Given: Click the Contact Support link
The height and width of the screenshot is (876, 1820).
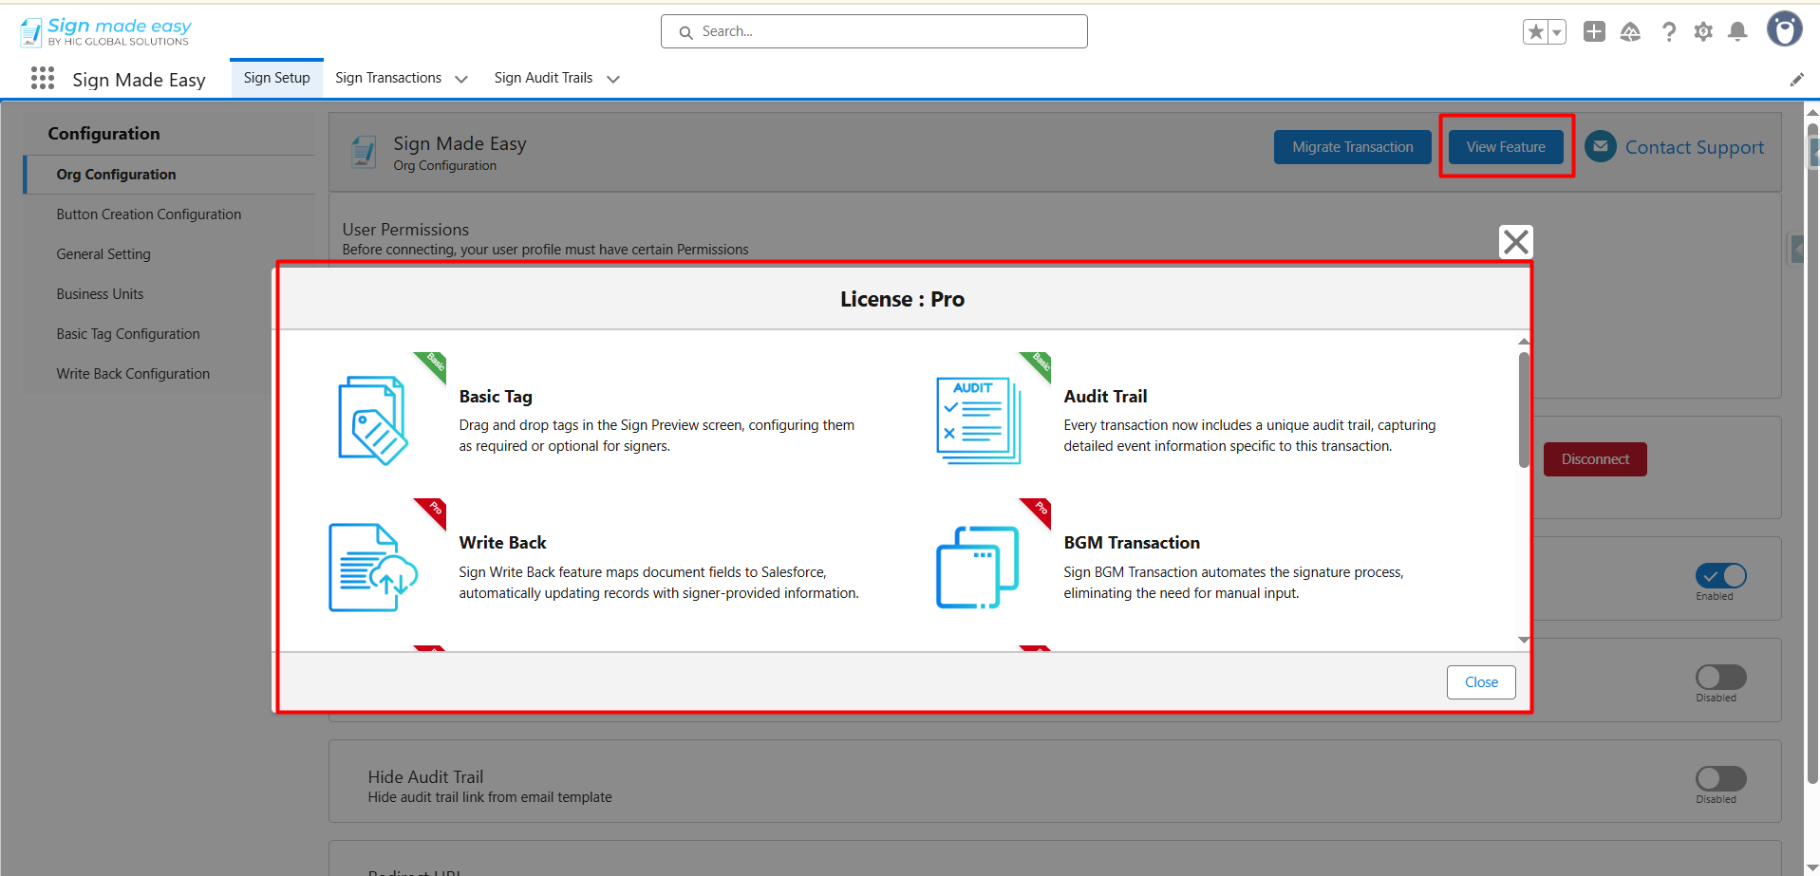Looking at the screenshot, I should pyautogui.click(x=1695, y=147).
